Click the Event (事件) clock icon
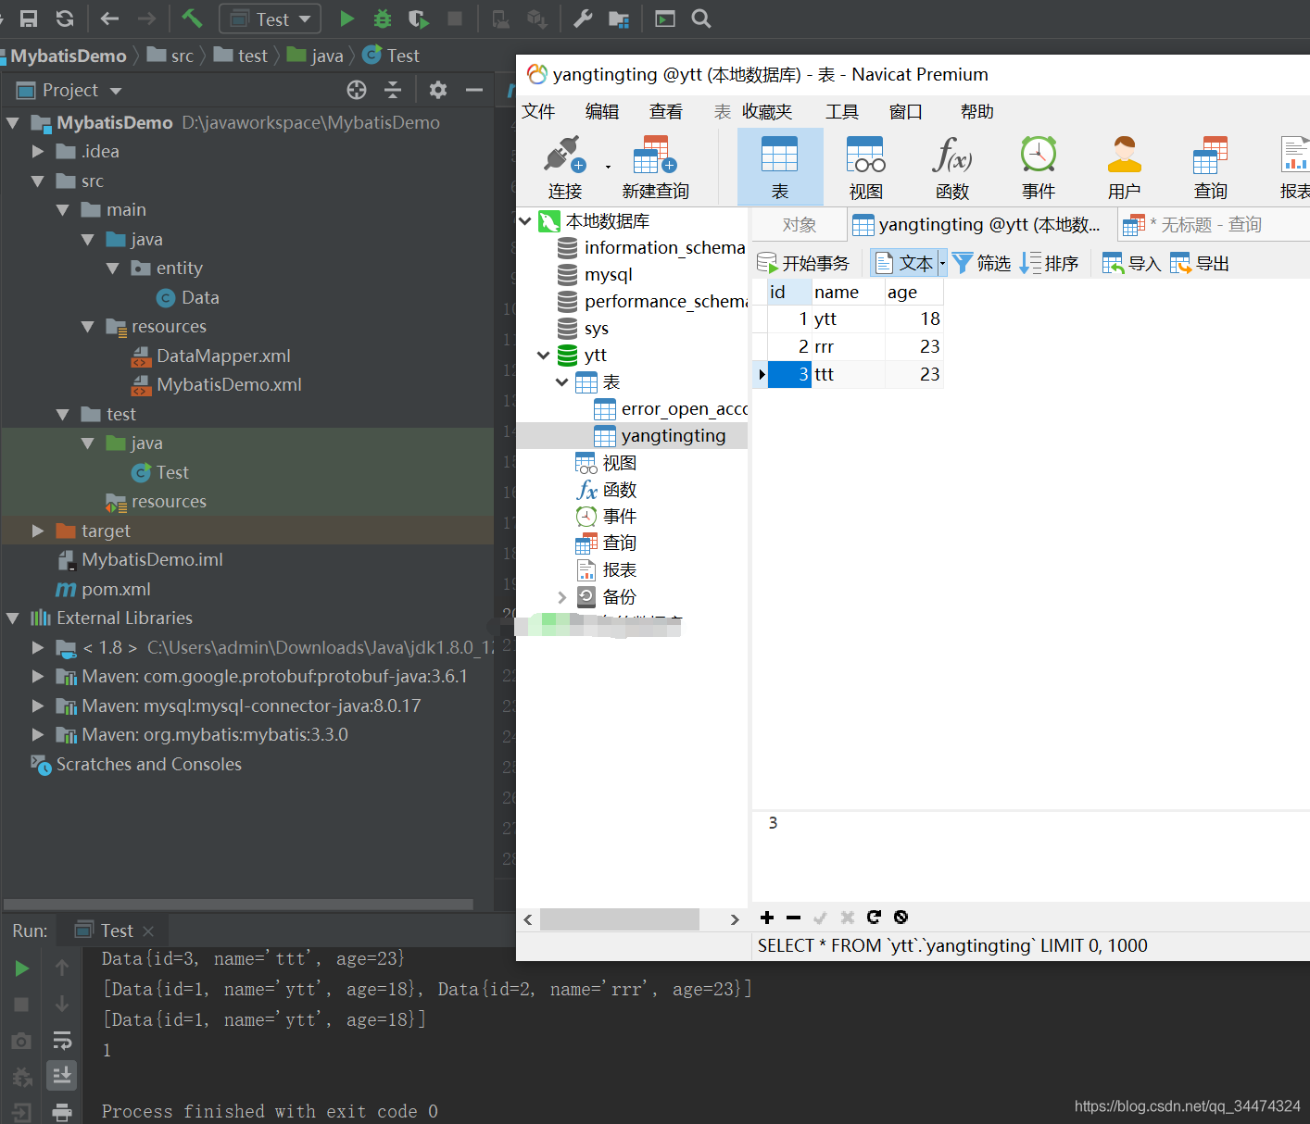Screen dimensions: 1310x1124 (x=1038, y=168)
